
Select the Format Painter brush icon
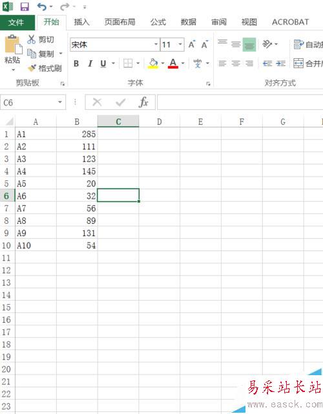[32, 68]
